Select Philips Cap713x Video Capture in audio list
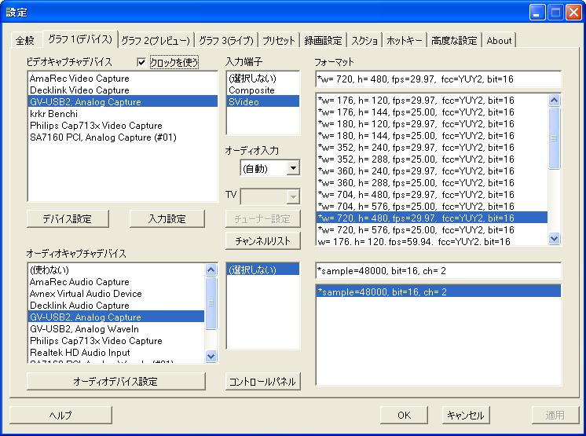This screenshot has width=586, height=436. (x=116, y=341)
